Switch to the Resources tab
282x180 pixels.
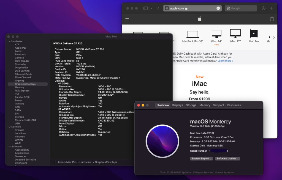click(234, 105)
